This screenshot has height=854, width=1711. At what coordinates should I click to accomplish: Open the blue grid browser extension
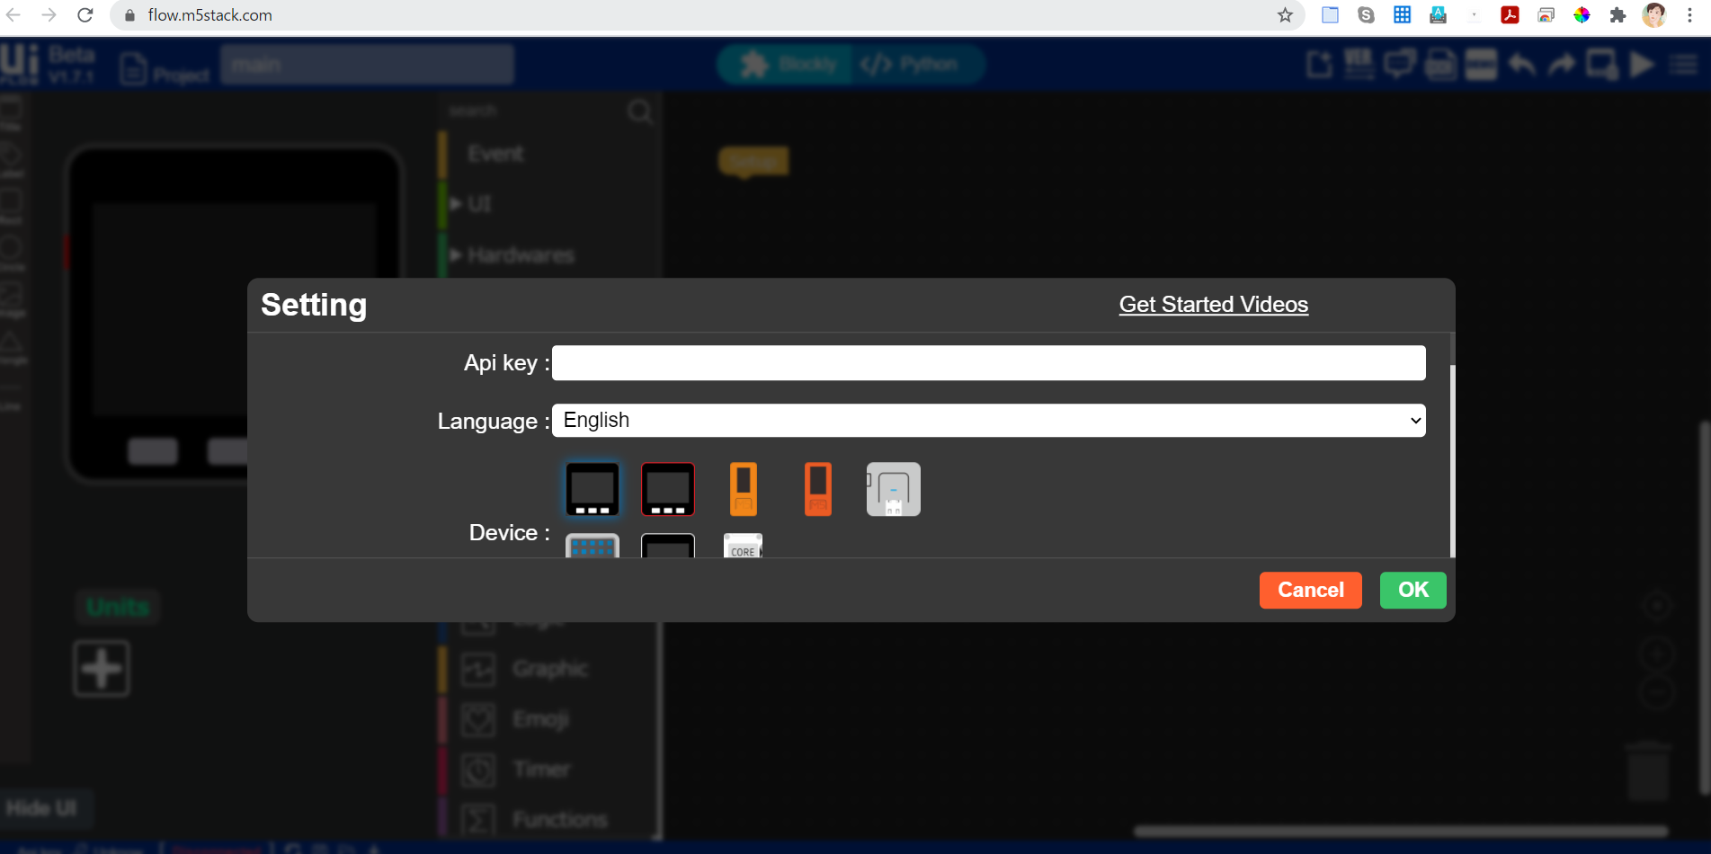click(x=1402, y=15)
